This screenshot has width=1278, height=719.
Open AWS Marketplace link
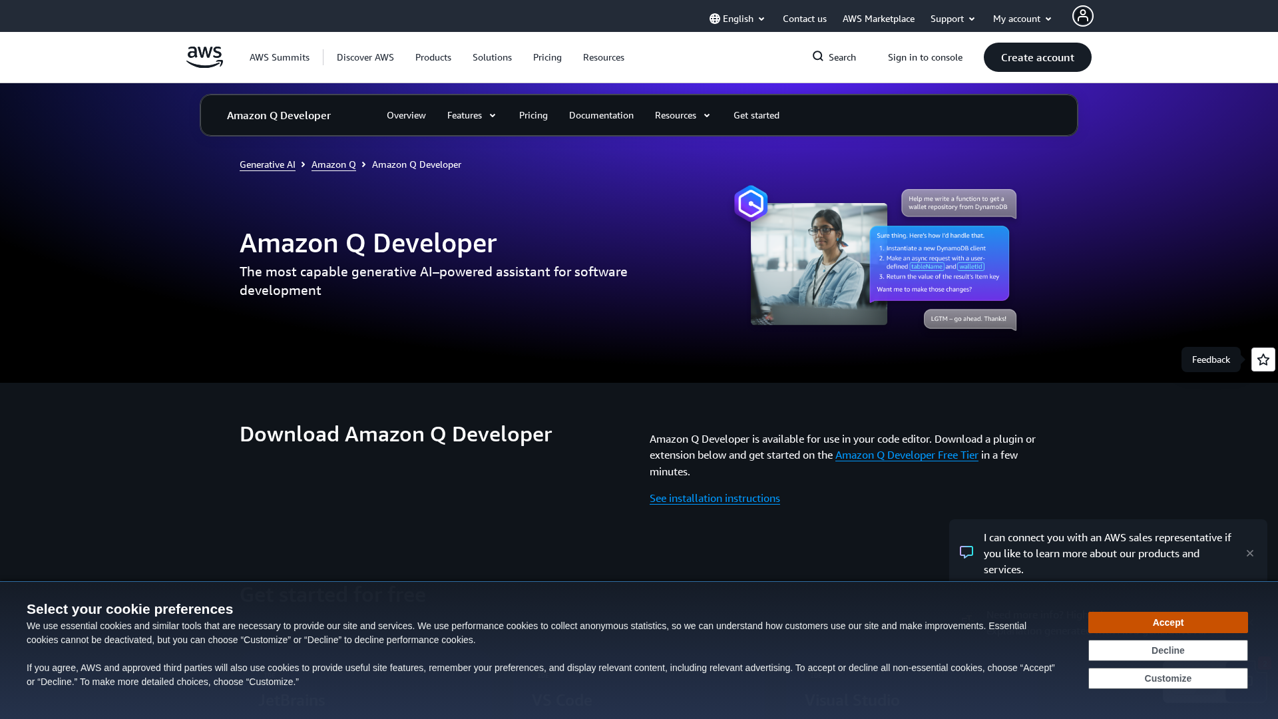879,19
